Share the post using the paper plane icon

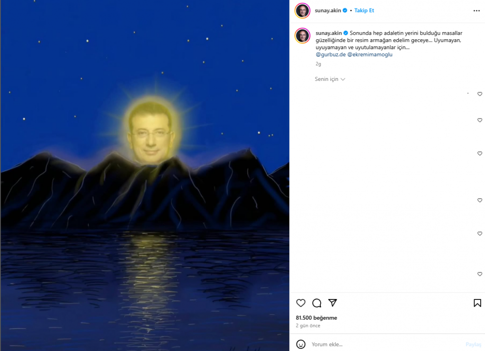tap(333, 303)
